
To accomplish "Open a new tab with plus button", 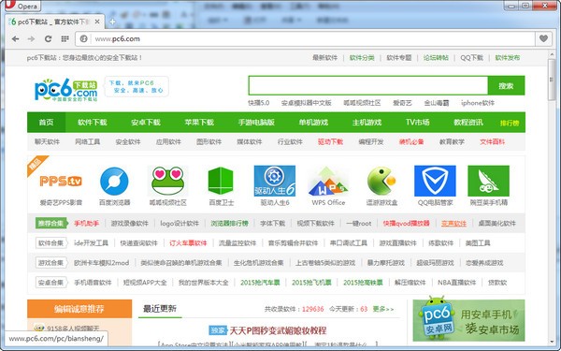I will coord(112,22).
